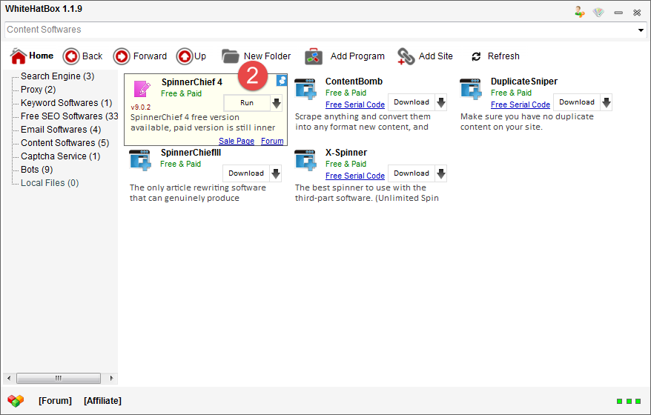Download SpinnerChiefIII
Screen dimensions: 651x415
point(246,173)
